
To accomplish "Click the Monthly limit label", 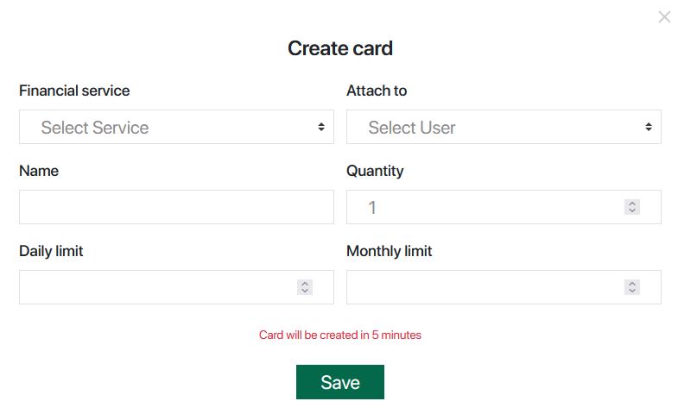I will (x=390, y=251).
